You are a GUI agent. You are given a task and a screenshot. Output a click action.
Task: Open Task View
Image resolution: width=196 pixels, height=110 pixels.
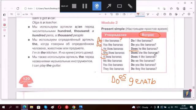(x=17, y=107)
